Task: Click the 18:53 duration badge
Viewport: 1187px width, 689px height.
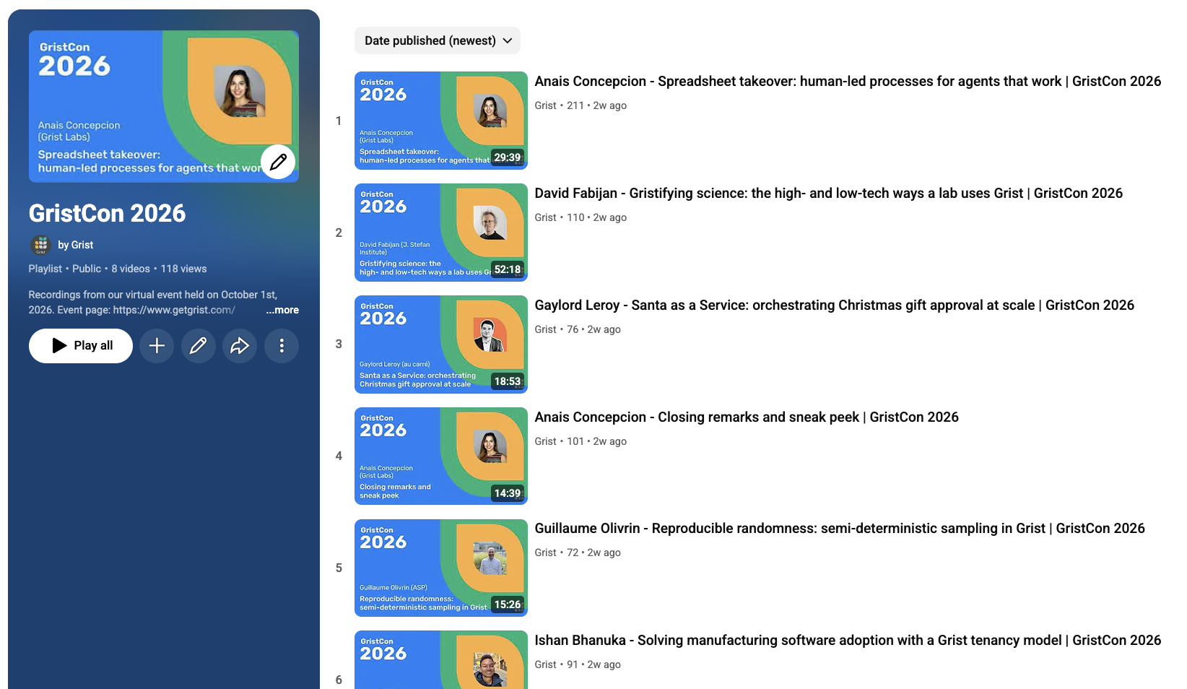Action: click(507, 381)
